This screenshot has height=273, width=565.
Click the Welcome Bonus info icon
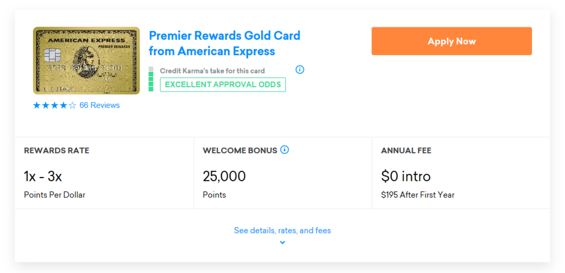click(x=285, y=150)
